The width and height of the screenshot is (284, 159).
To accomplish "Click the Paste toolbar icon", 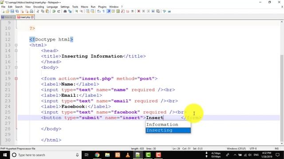I will tap(47, 11).
